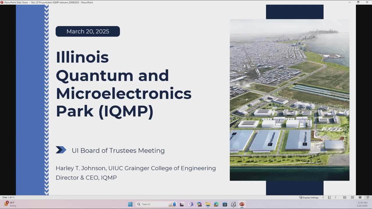Viewport: 372px width, 209px height.
Task: Restore down the PowerPoint window
Action: point(358,2)
